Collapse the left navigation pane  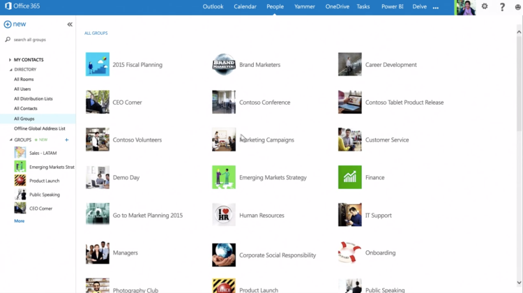(x=70, y=24)
